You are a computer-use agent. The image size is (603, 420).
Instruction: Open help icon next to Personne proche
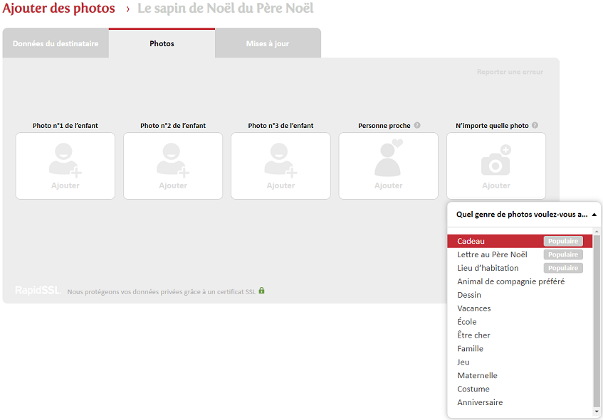(x=417, y=125)
